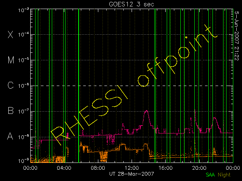Select the C flare class label

coord(11,86)
